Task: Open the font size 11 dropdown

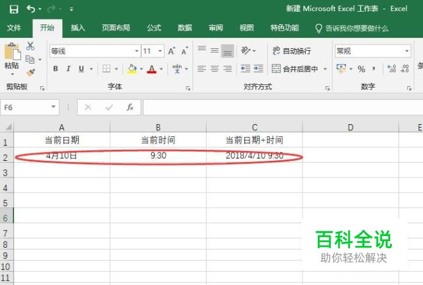Action: point(160,51)
